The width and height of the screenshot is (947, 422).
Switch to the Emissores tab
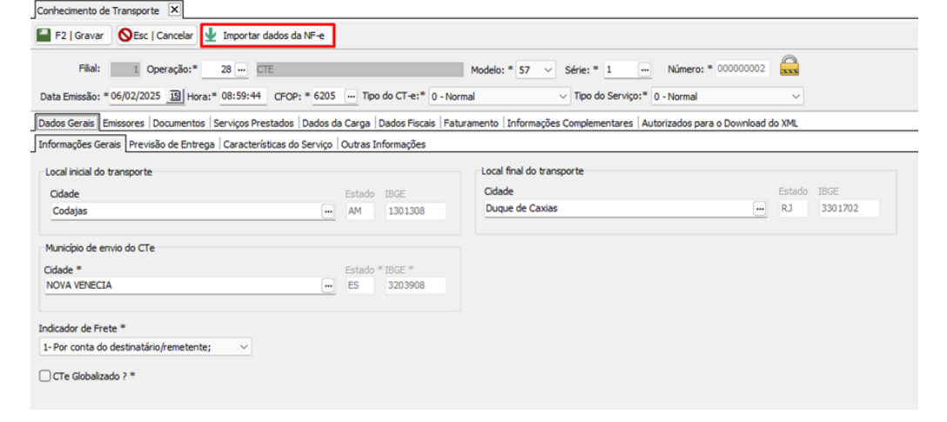coord(124,124)
